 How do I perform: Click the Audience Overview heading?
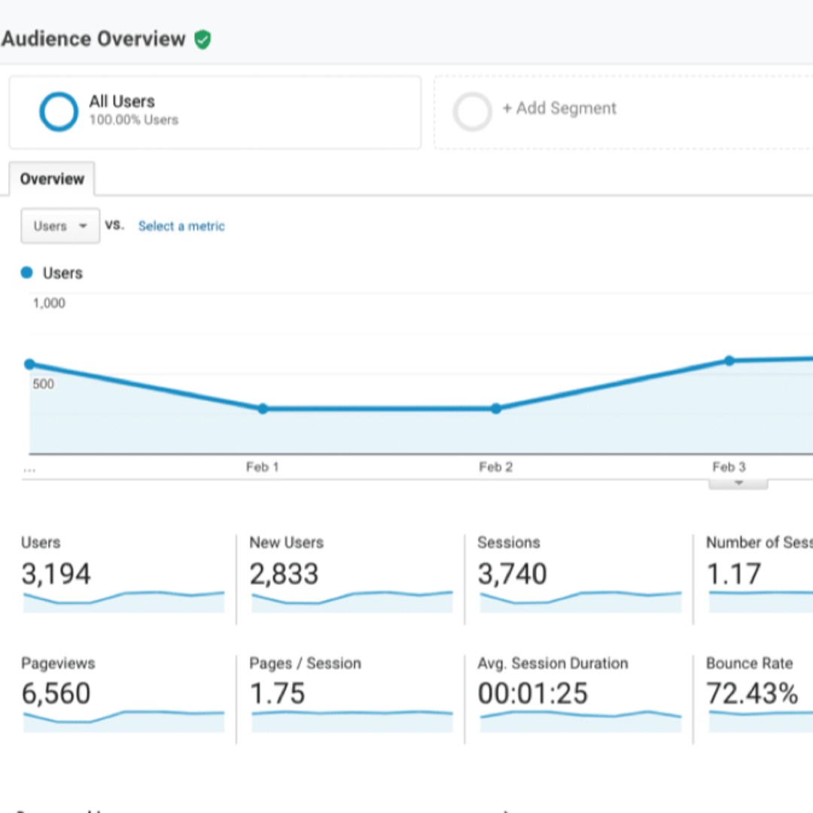coord(93,39)
